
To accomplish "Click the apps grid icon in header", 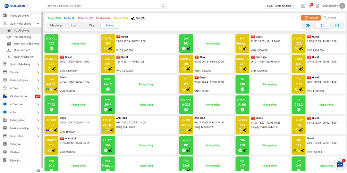I will tap(303, 6).
